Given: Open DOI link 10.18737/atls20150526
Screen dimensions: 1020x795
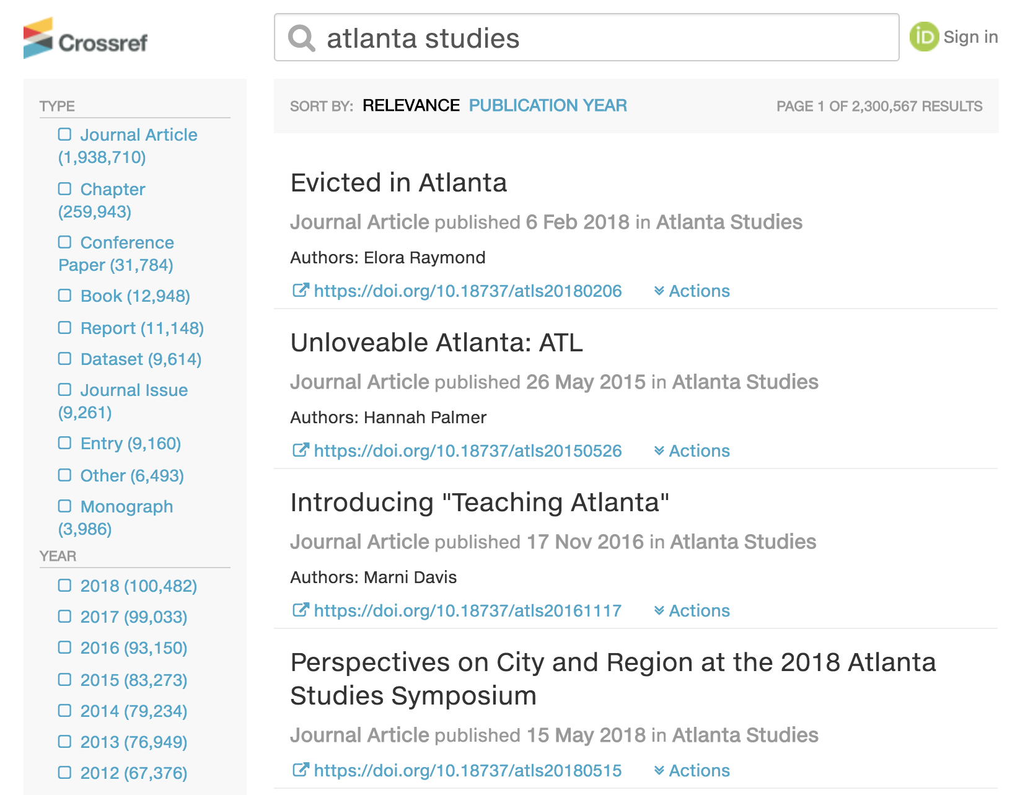Looking at the screenshot, I should (468, 450).
